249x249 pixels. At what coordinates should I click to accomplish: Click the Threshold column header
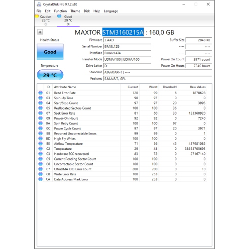click(168, 87)
